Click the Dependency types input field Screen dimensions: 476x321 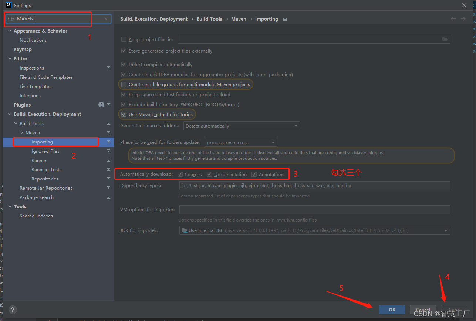tap(314, 185)
